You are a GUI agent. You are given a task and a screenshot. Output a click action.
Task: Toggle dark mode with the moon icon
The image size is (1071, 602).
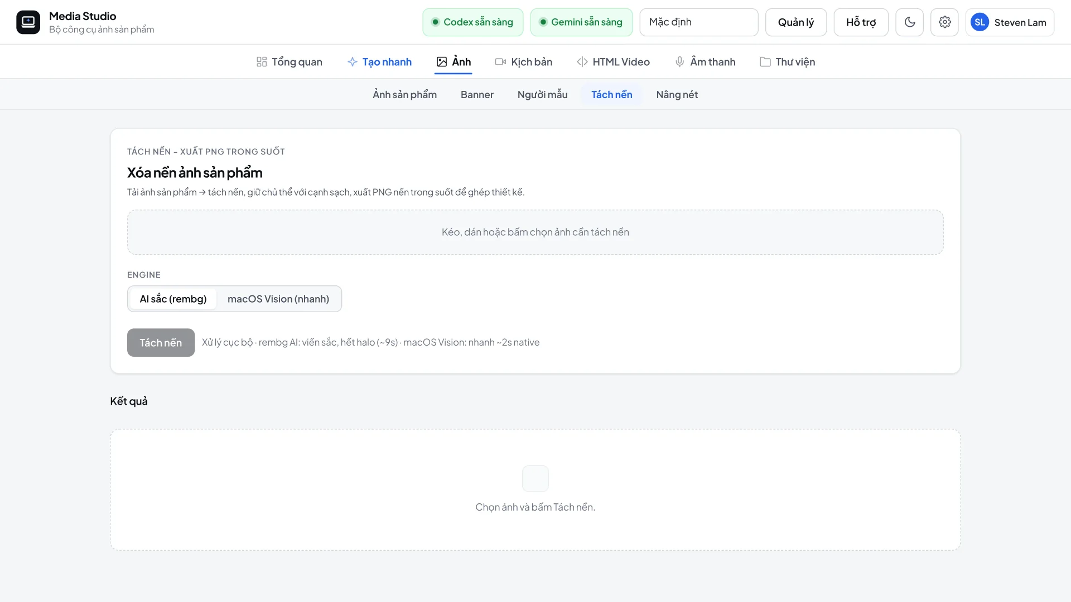pos(910,22)
